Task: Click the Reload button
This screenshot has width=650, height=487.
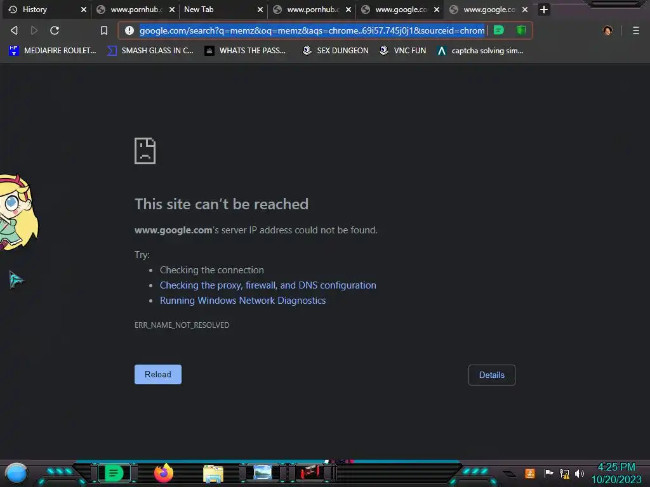Action: [x=158, y=374]
